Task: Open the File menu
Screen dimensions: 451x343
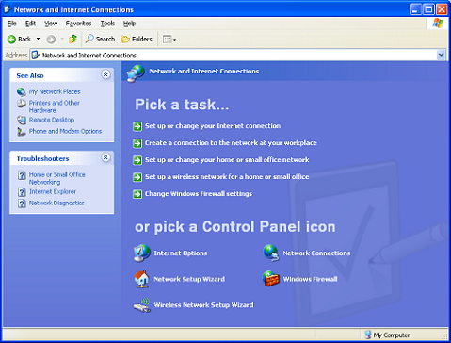Action: (x=12, y=24)
